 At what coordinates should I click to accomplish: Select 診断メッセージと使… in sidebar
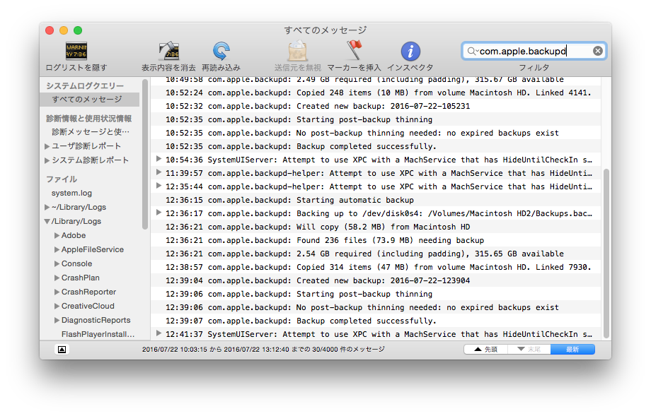point(91,132)
